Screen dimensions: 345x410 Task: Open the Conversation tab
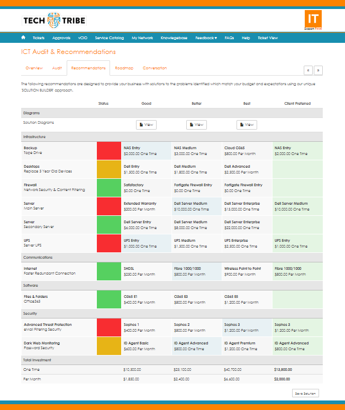coord(155,68)
